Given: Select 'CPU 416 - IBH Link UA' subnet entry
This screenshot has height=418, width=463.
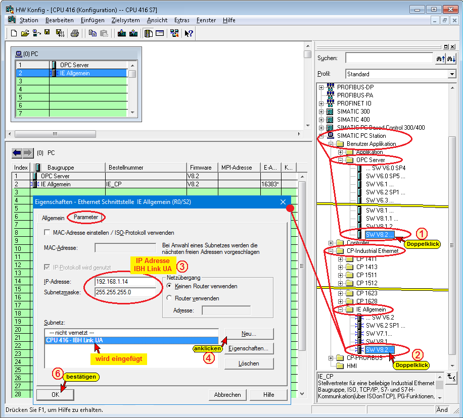Looking at the screenshot, I should click(131, 340).
